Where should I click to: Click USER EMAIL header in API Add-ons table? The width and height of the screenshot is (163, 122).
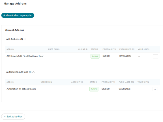coord(54,49)
